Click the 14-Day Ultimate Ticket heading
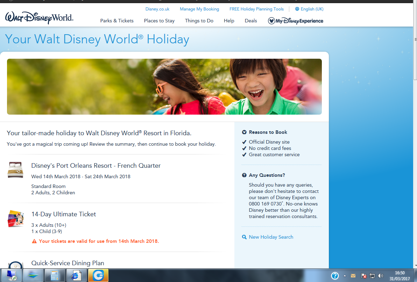The image size is (417, 282). [64, 214]
